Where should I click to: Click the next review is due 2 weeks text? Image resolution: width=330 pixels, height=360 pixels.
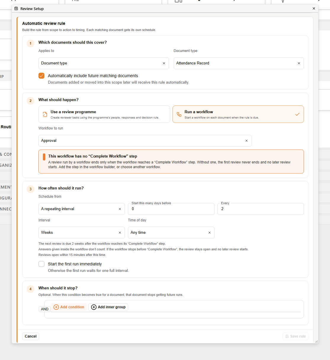click(x=102, y=244)
